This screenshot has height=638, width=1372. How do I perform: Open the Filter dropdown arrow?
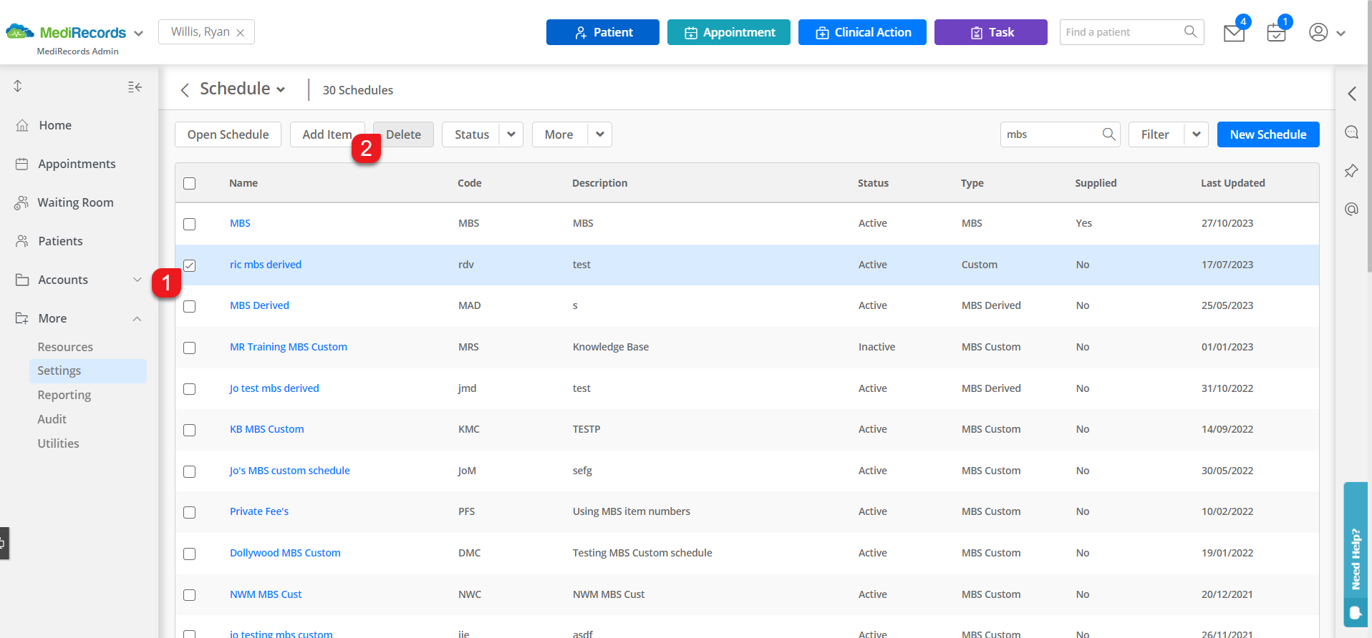1197,134
